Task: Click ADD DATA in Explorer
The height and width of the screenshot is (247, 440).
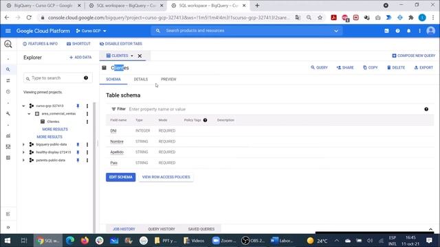Action: click(80, 58)
